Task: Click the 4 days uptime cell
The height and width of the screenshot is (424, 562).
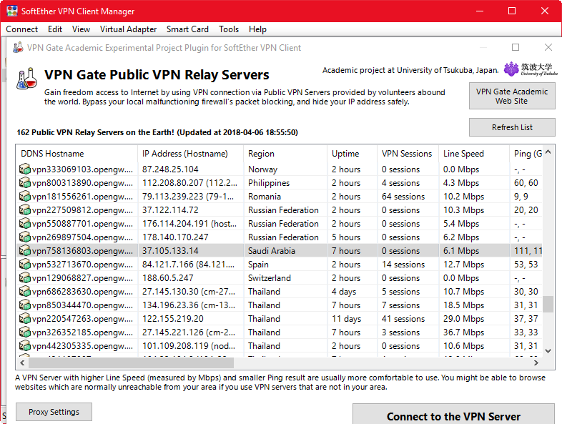Action: click(344, 292)
